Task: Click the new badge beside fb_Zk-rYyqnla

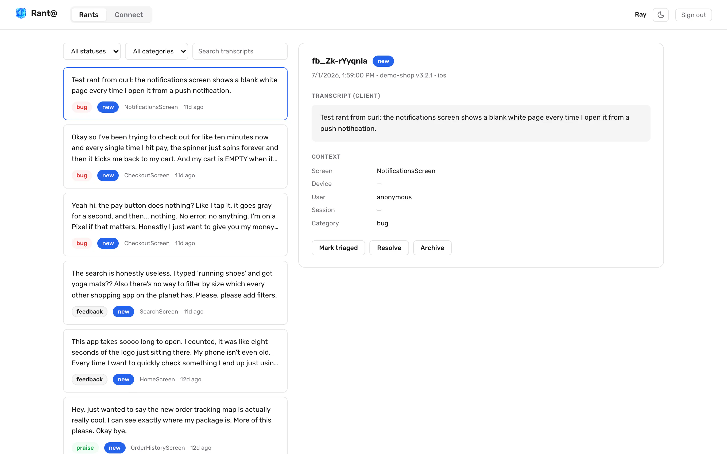Action: (x=383, y=61)
